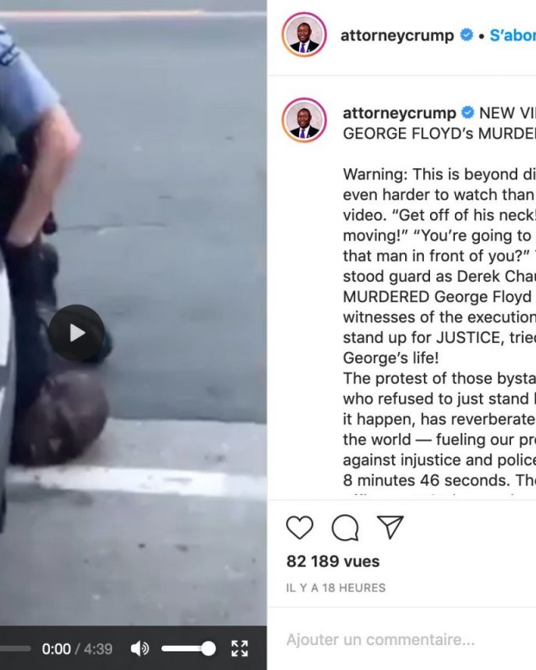Click the 0:00 / 4:39 time display
This screenshot has width=536, height=670.
[x=77, y=649]
